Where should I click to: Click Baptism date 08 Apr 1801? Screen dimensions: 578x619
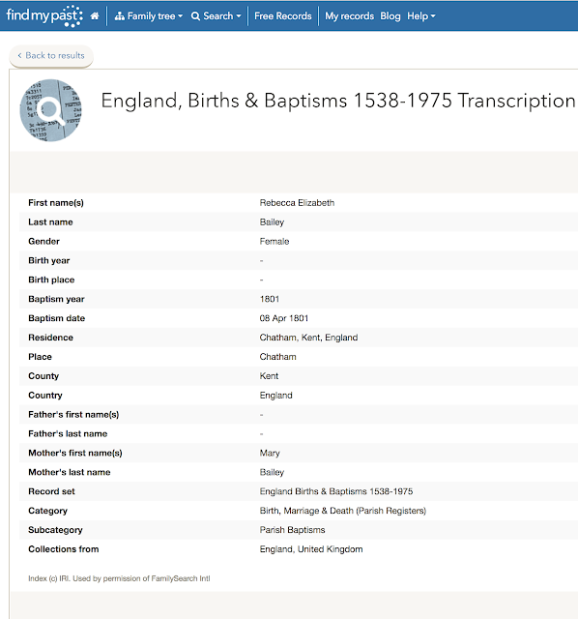284,318
